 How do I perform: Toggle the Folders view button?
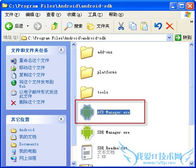(x=98, y=26)
